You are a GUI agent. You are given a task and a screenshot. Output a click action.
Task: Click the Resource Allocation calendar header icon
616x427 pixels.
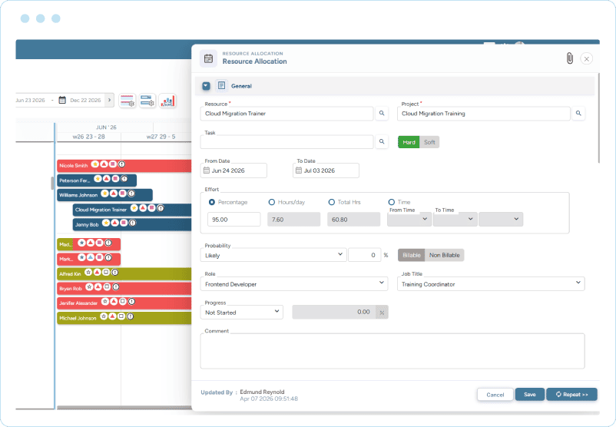click(x=209, y=58)
